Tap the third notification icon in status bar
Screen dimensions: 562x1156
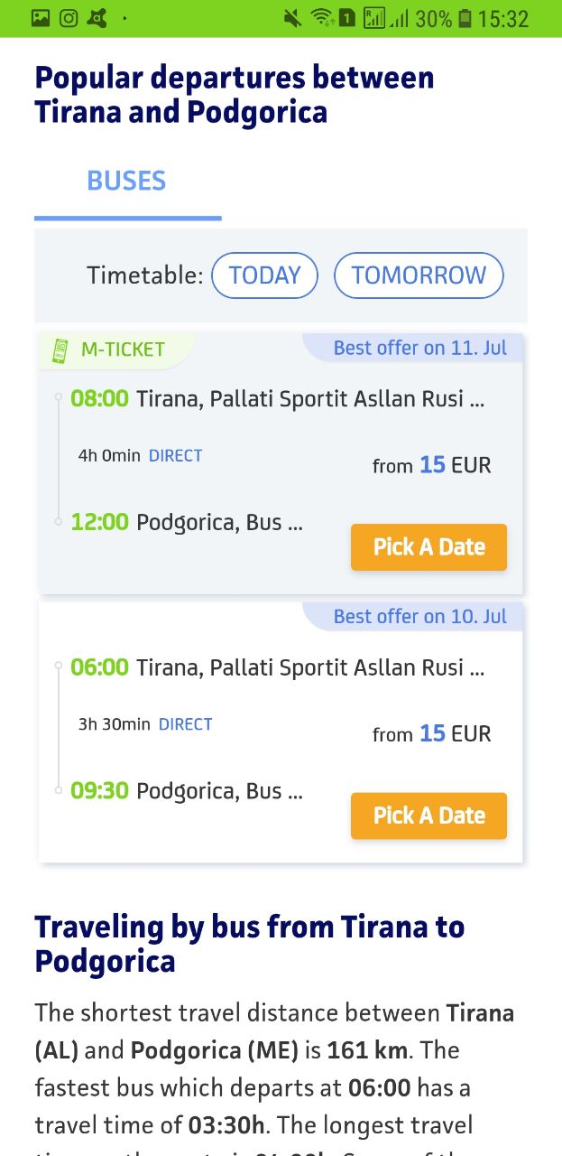click(97, 18)
